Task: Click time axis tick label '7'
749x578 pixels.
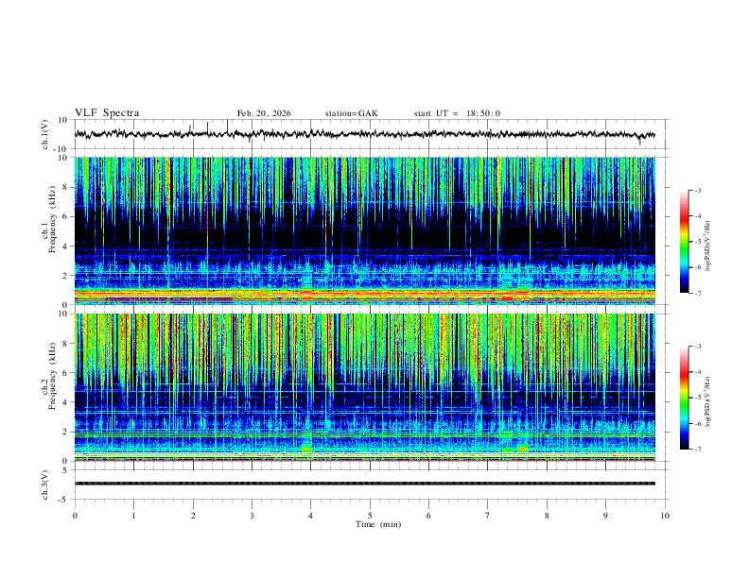Action: tap(488, 516)
